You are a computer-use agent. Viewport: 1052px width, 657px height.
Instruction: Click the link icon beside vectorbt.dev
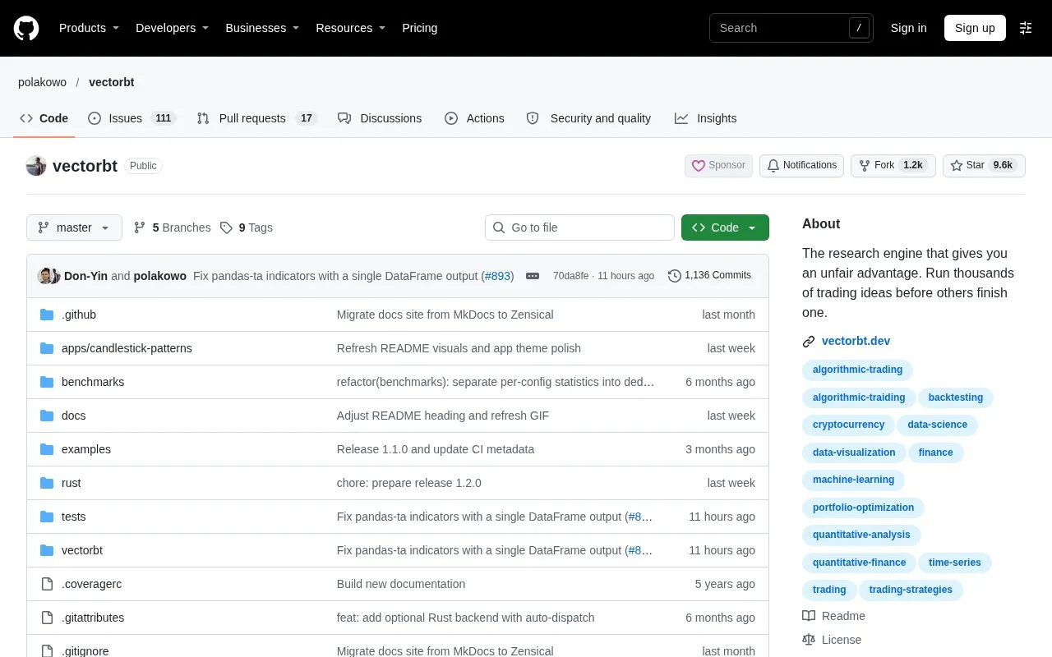(x=809, y=342)
